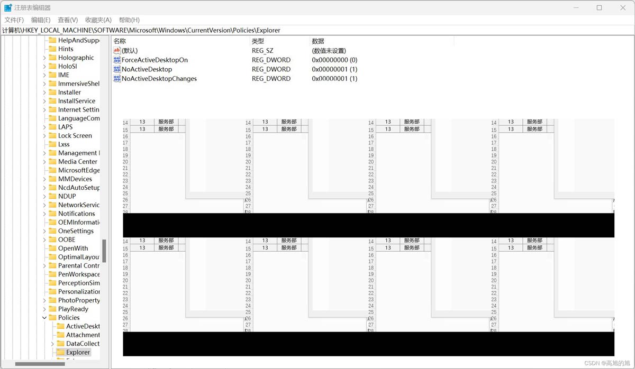Click the 0x00000000 (0) data cell

(x=334, y=60)
